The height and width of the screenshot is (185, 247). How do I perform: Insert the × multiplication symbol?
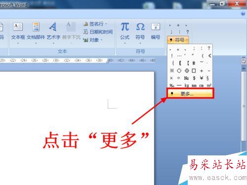pyautogui.click(x=171, y=78)
